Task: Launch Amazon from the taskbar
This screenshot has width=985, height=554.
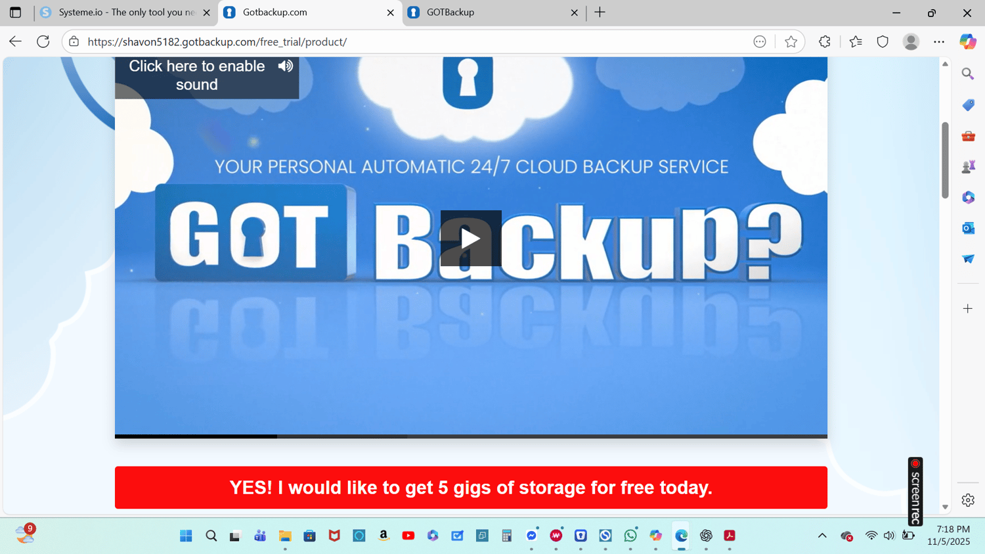Action: [383, 536]
